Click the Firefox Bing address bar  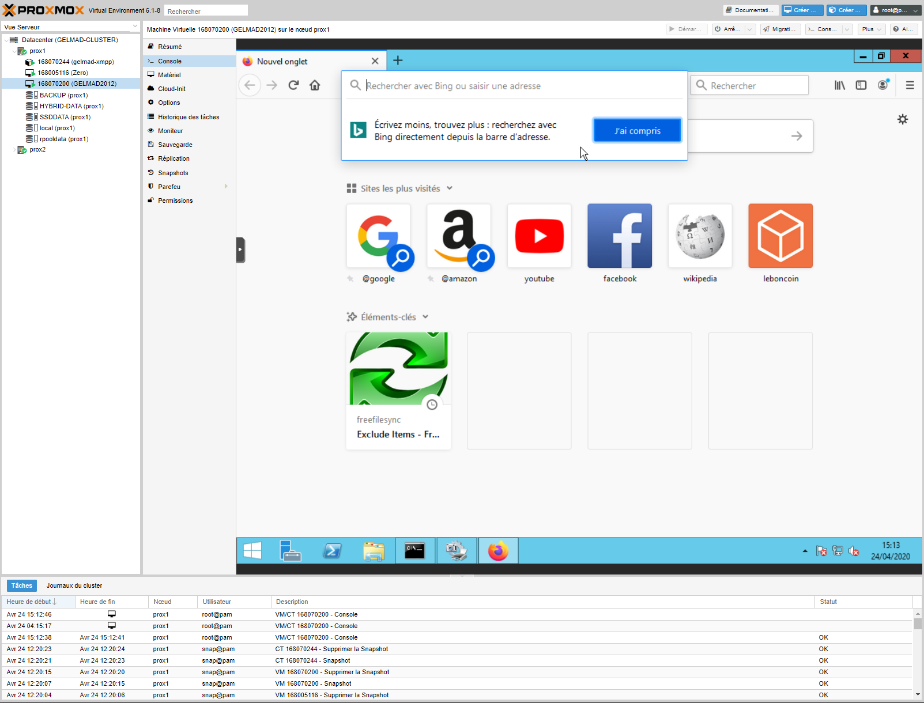[513, 86]
